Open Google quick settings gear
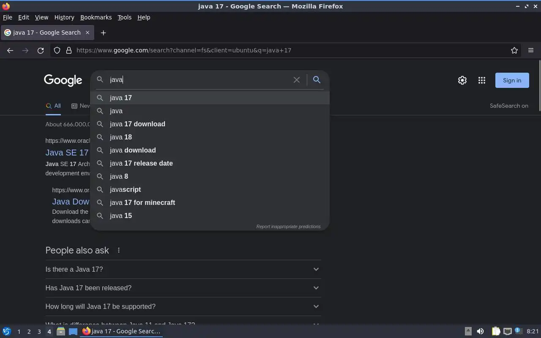 (x=462, y=80)
